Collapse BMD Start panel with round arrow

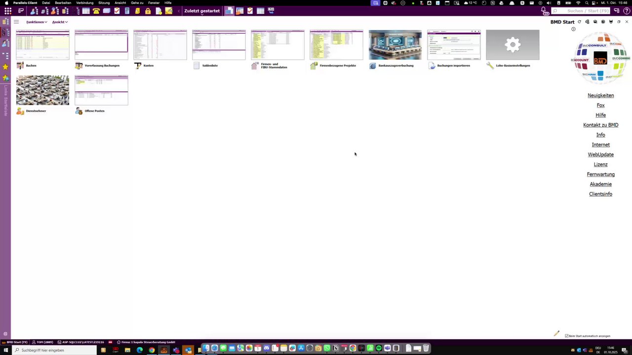click(573, 29)
